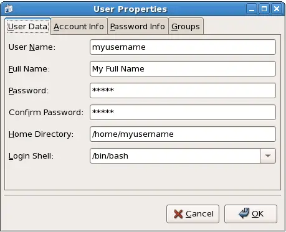Select the Password entry field
The width and height of the screenshot is (286, 232).
[x=183, y=91]
